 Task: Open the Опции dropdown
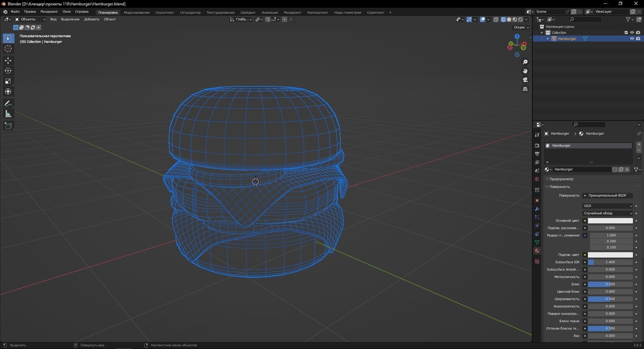pyautogui.click(x=521, y=27)
